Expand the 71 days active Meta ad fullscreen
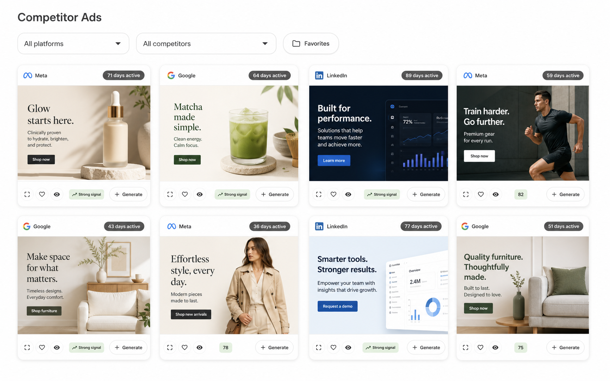The width and height of the screenshot is (610, 381). [x=27, y=194]
